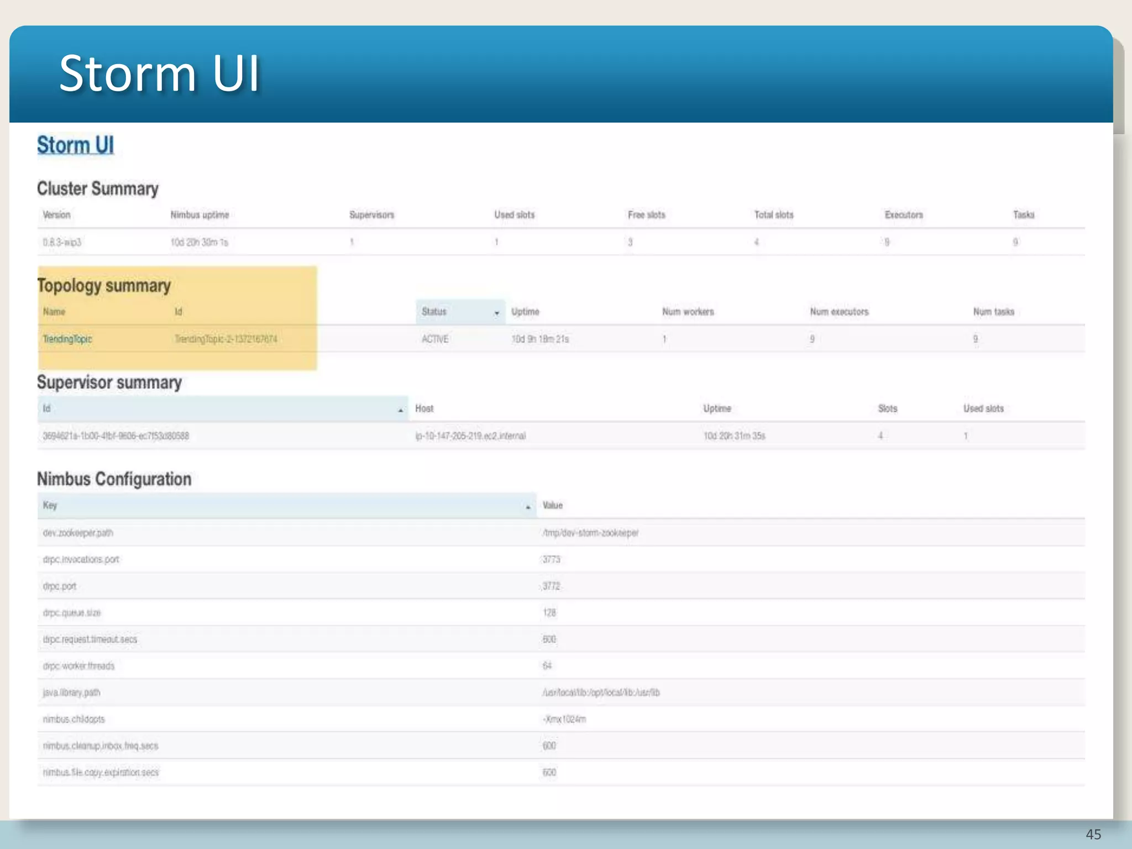Image resolution: width=1132 pixels, height=849 pixels.
Task: Select the supervisor host ip-10-147-205-219 cell
Action: tap(470, 436)
